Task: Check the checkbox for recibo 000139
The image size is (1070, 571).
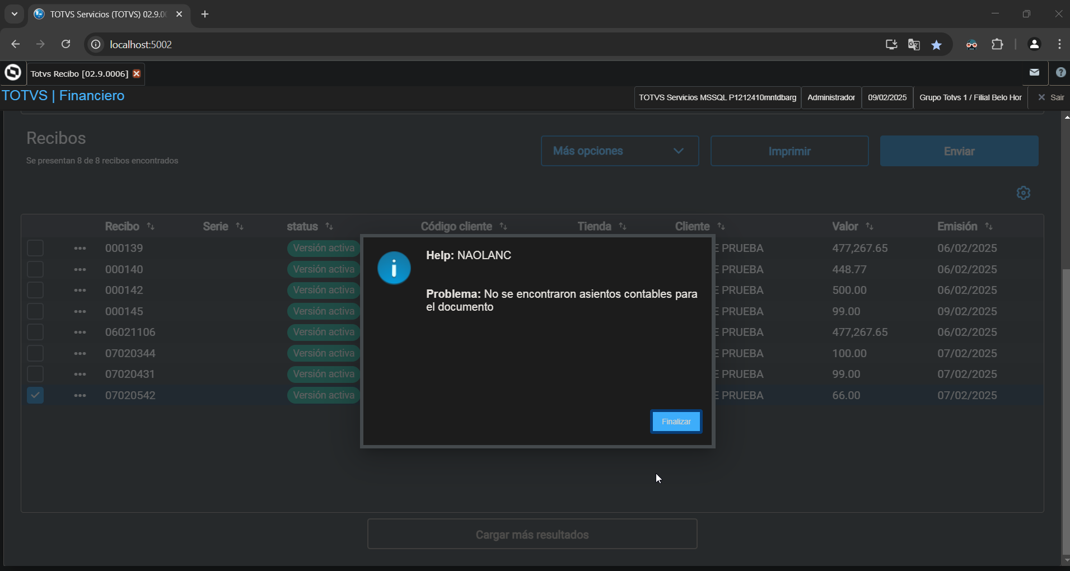Action: tap(35, 248)
